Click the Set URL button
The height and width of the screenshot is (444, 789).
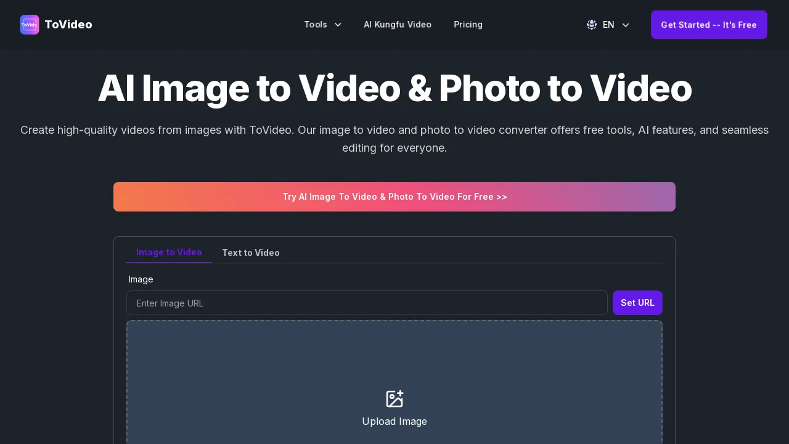coord(637,303)
